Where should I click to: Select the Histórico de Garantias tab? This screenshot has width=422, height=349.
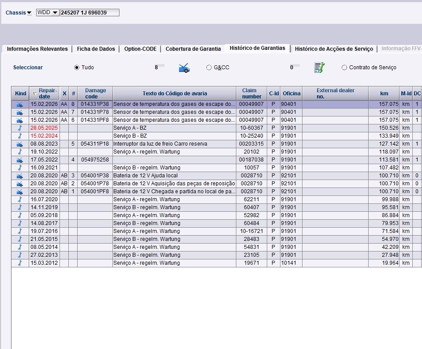(257, 48)
